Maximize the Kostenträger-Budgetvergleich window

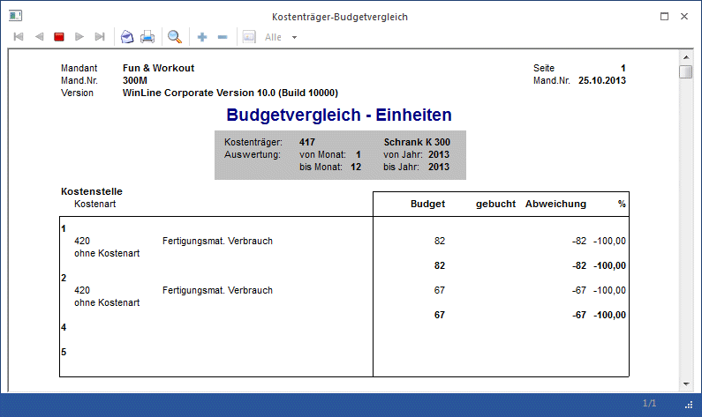click(x=664, y=17)
